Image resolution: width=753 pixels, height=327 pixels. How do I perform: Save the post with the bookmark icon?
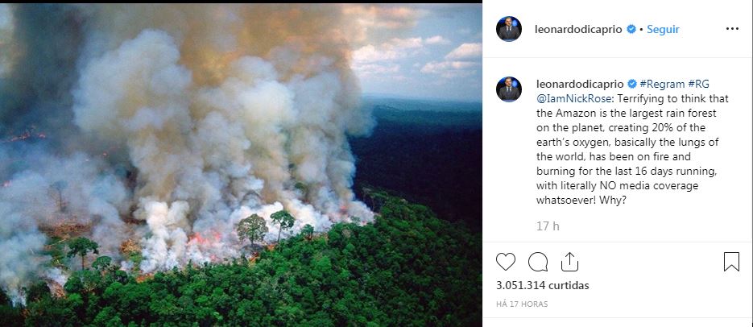(731, 262)
